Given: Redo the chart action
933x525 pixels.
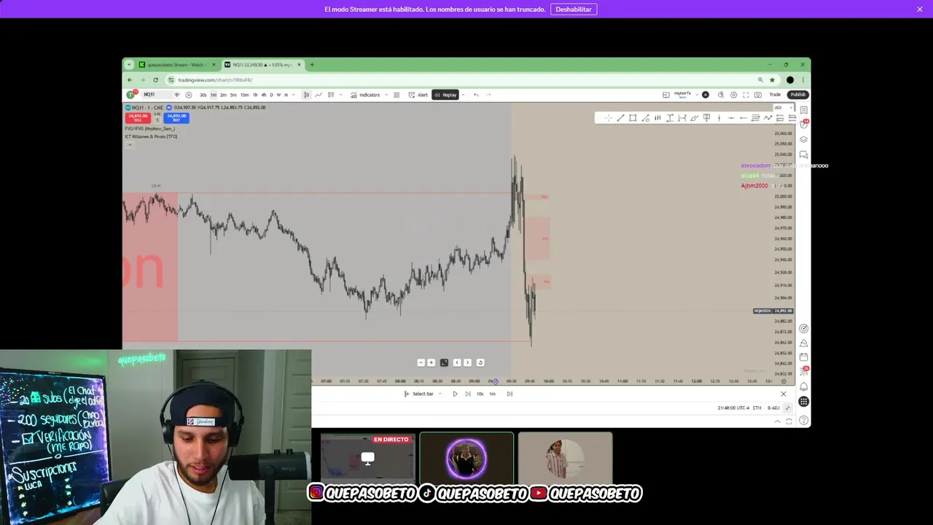Looking at the screenshot, I should [488, 95].
